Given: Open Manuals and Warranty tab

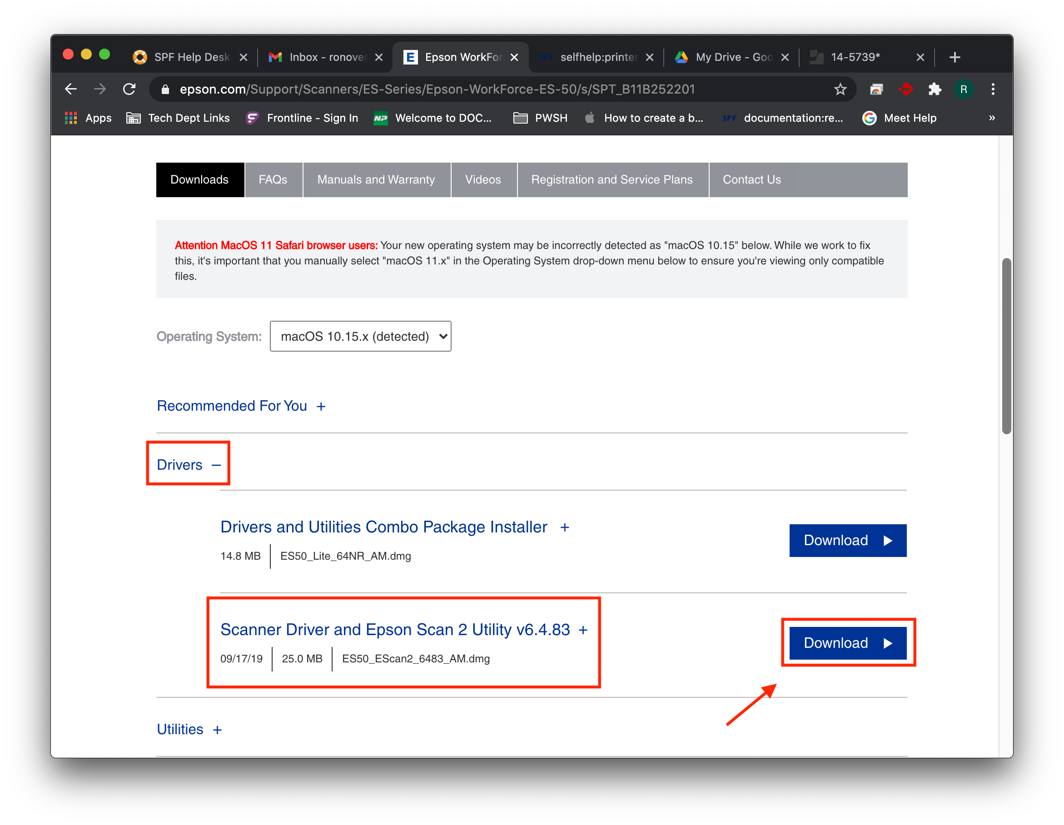Looking at the screenshot, I should click(376, 180).
